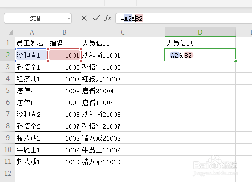The height and width of the screenshot is (182, 252).
Task: Select column C header
Action: (x=123, y=32)
